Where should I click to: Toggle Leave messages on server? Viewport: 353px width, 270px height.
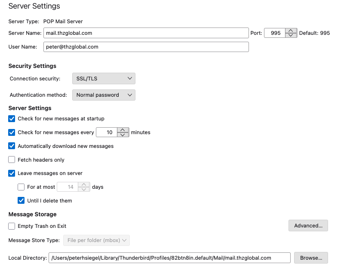pos(12,173)
